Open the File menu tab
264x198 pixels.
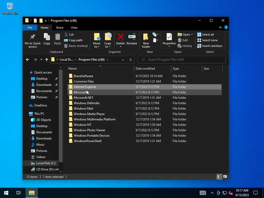coord(30,28)
